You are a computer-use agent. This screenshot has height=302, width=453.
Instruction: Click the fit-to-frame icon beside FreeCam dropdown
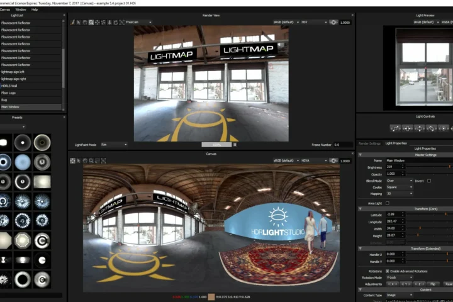pyautogui.click(x=122, y=22)
